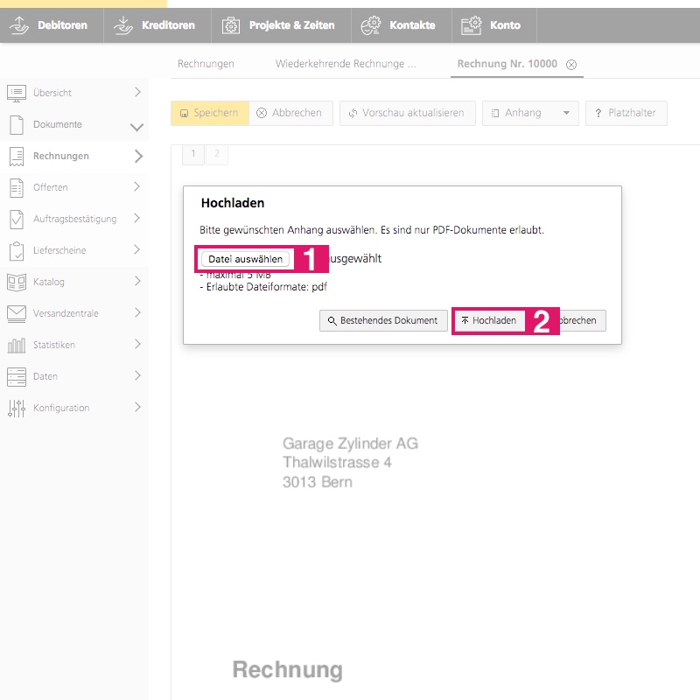This screenshot has width=700, height=700.
Task: Click the Kontakte globe icon
Action: pyautogui.click(x=371, y=25)
